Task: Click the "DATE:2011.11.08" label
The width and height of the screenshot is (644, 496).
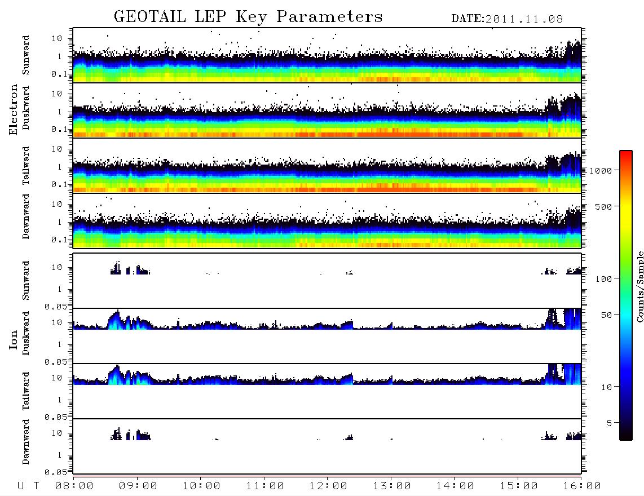Action: click(507, 19)
